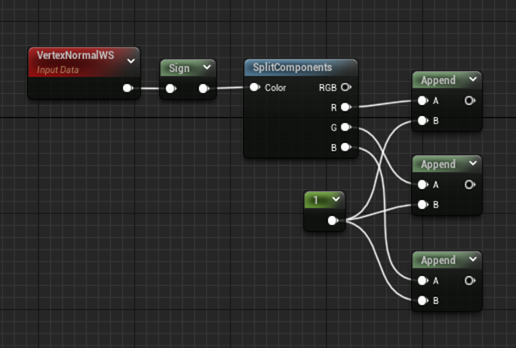Click bottom Append node B input pin
This screenshot has width=516, height=348.
click(423, 301)
